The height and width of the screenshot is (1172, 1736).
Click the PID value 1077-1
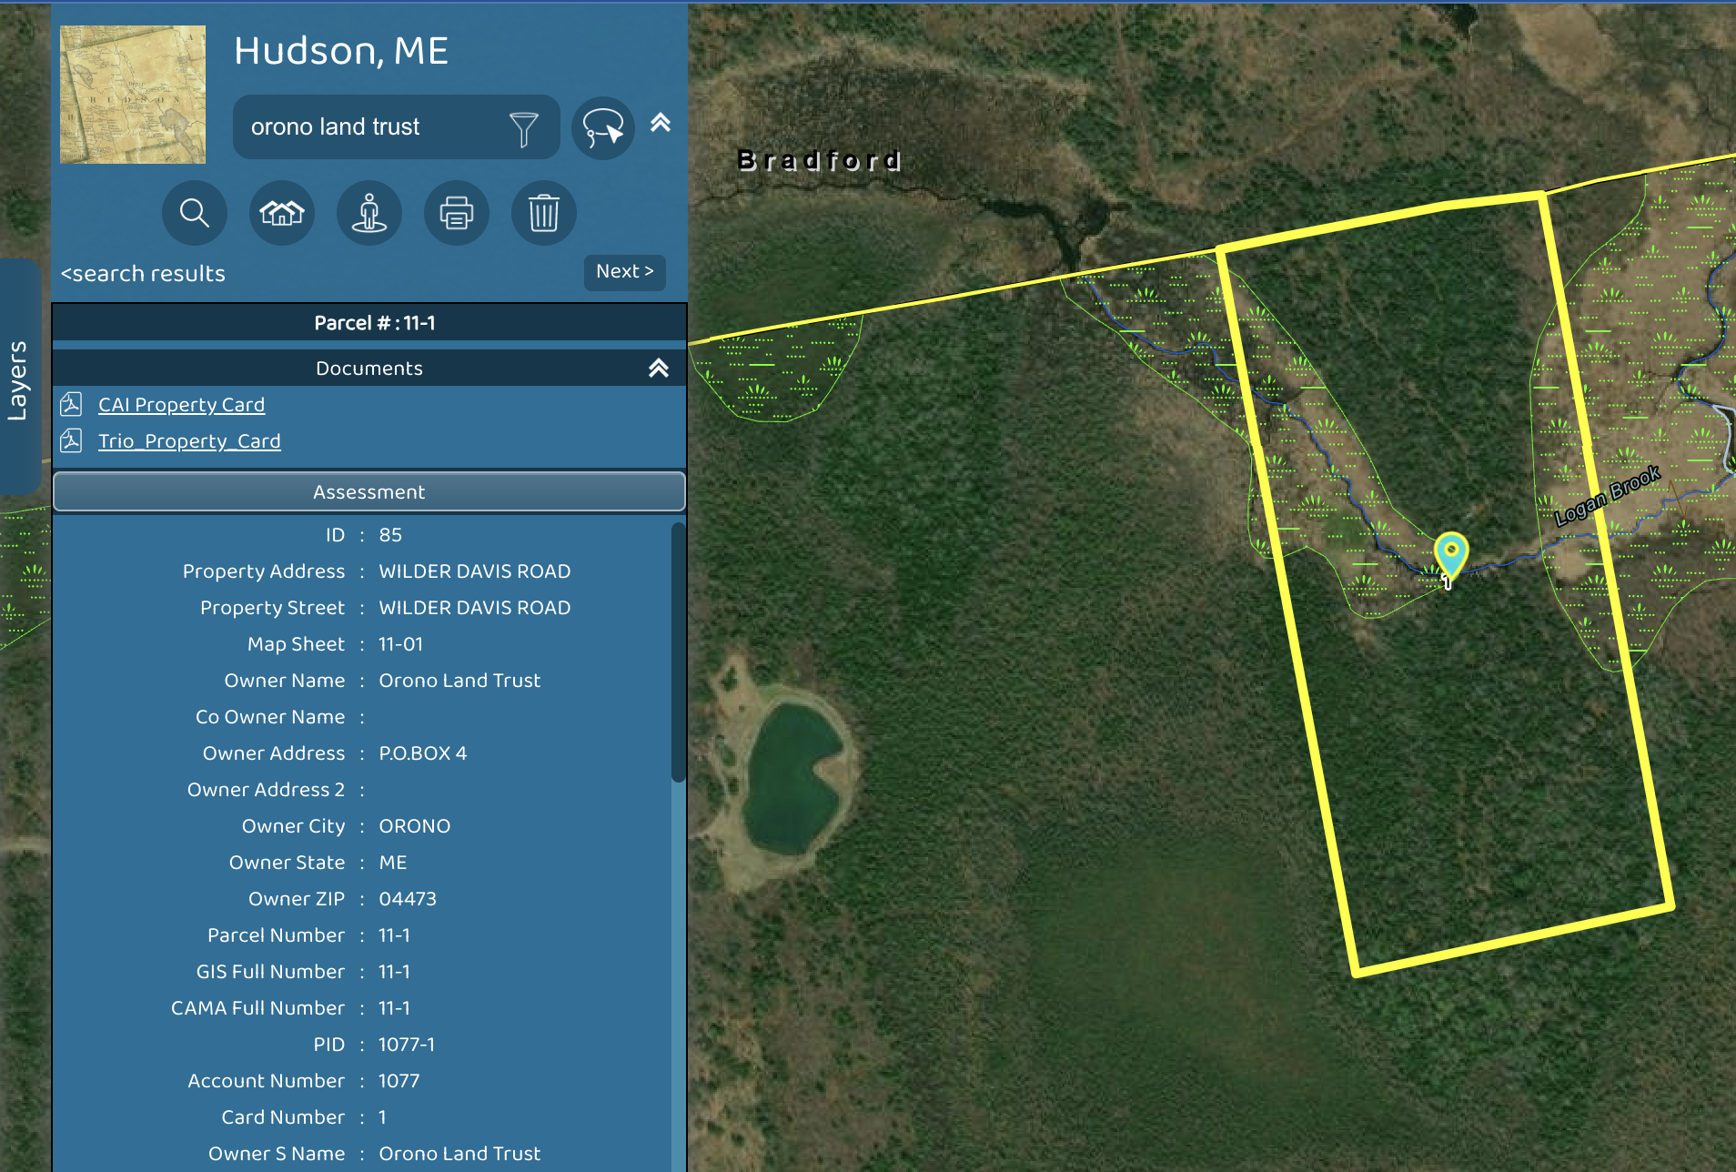point(406,1045)
